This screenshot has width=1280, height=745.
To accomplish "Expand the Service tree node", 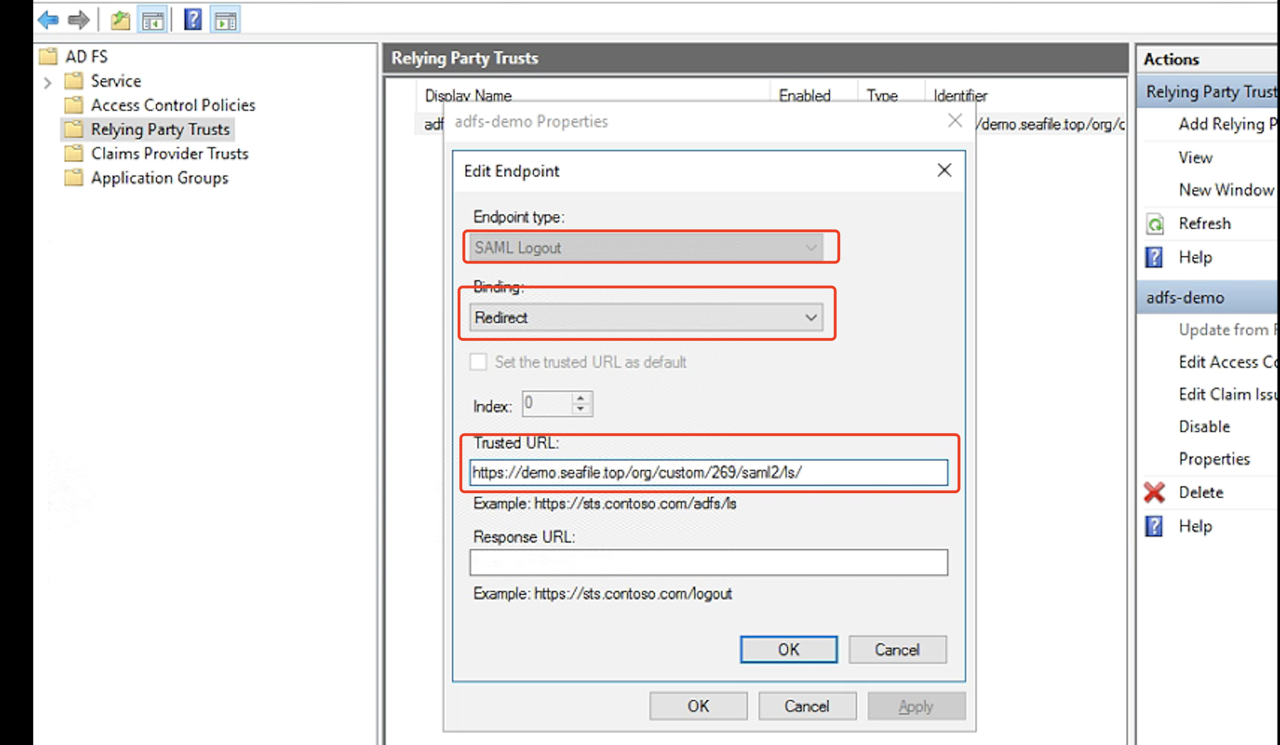I will tap(48, 82).
